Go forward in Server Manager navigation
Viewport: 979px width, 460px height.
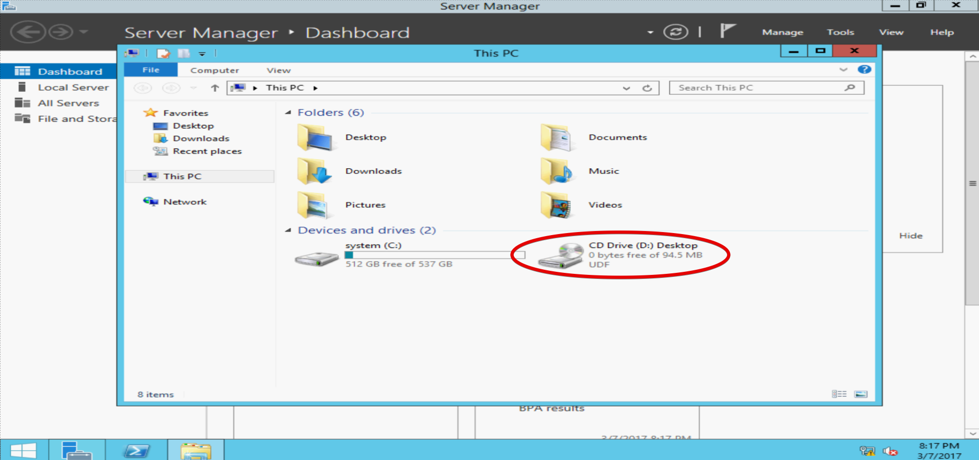(x=61, y=32)
